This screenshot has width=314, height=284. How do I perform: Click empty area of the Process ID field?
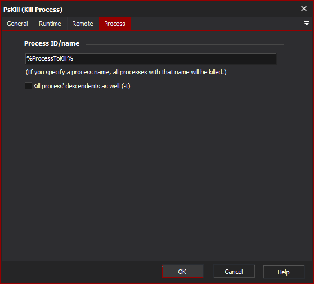tap(174, 58)
